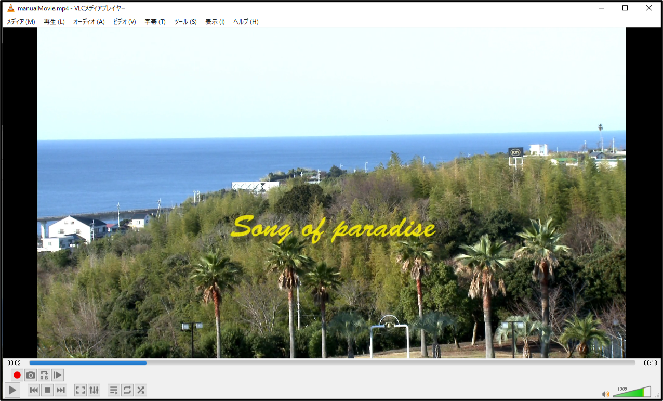Toggle fullscreen video mode

coord(81,390)
